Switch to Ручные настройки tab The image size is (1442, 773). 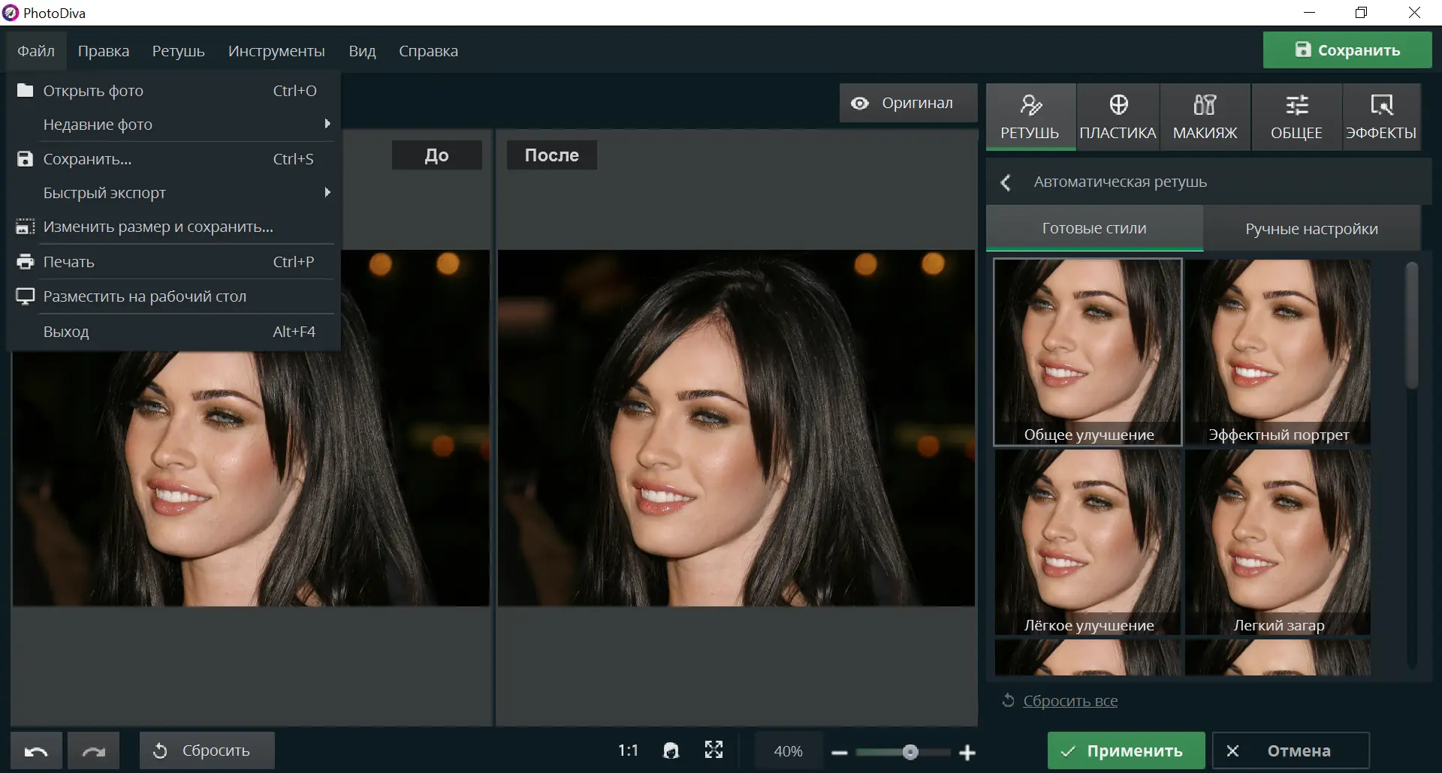pos(1311,228)
